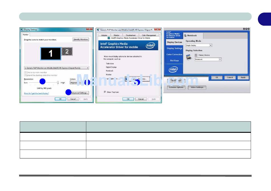The height and width of the screenshot is (191, 271).
Task: Click Cancel in Generic PnP Monitor properties
Action: (141, 99)
